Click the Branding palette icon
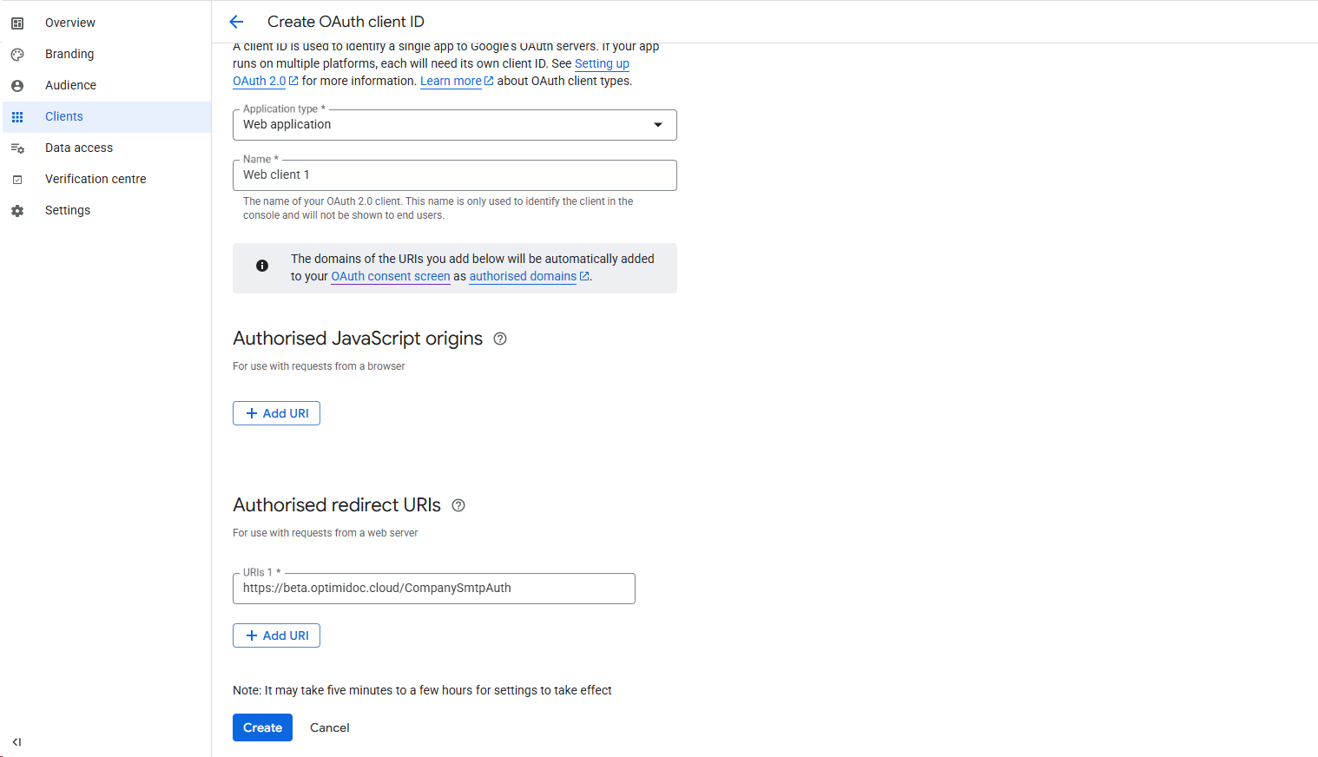 17,55
